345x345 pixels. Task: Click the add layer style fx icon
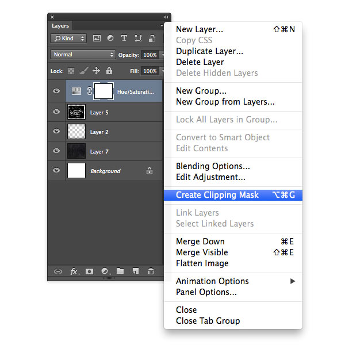[74, 271]
